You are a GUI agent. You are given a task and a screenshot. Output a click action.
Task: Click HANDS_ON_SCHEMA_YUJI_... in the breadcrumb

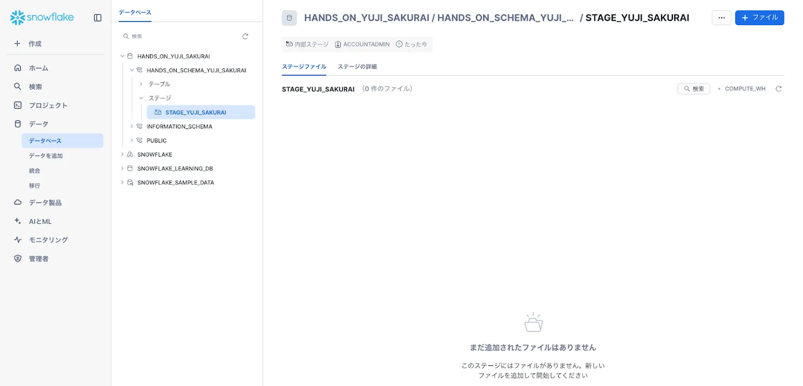(x=506, y=18)
